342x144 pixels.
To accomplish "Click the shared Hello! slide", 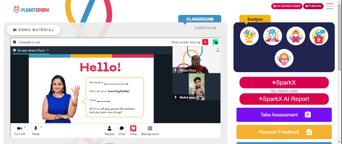I will (x=91, y=89).
